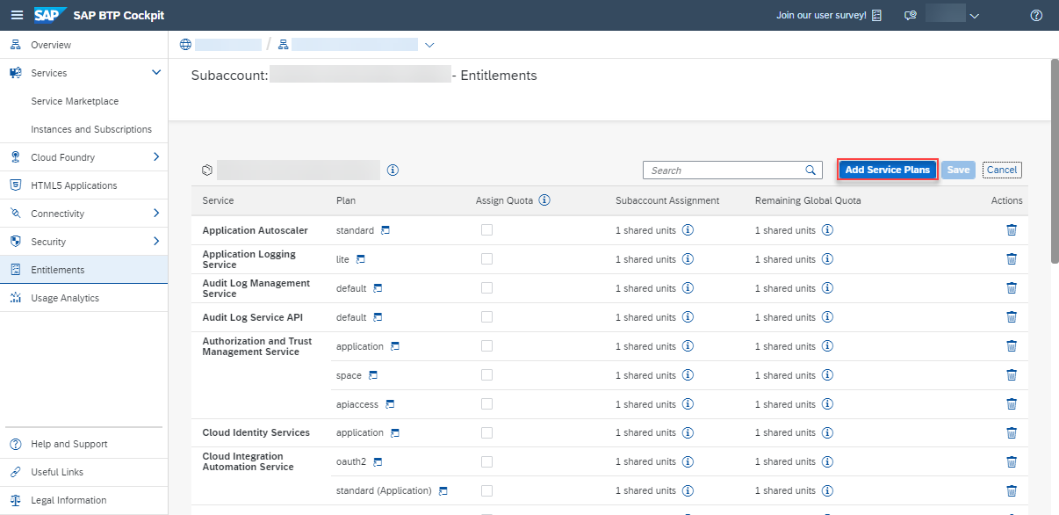Open info icon next to entity name

(393, 170)
